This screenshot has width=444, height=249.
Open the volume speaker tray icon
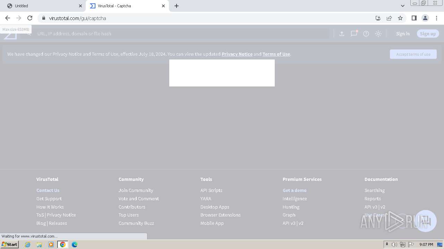[394, 245]
